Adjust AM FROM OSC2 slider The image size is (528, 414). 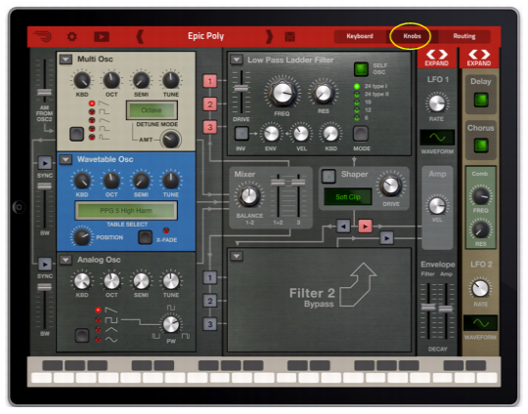tap(44, 92)
